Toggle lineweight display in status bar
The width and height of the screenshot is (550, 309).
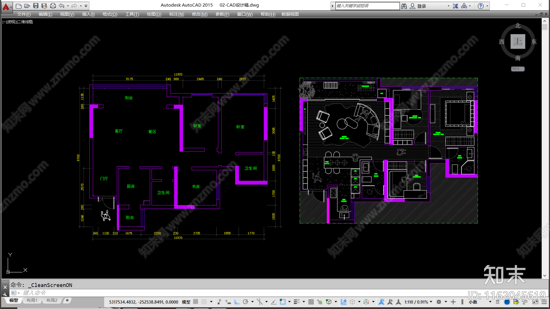297,302
